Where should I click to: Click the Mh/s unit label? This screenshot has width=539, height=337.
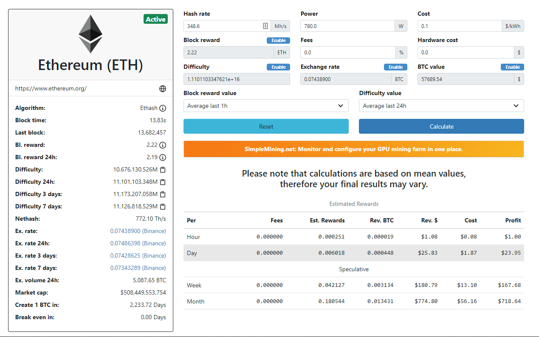pyautogui.click(x=280, y=26)
